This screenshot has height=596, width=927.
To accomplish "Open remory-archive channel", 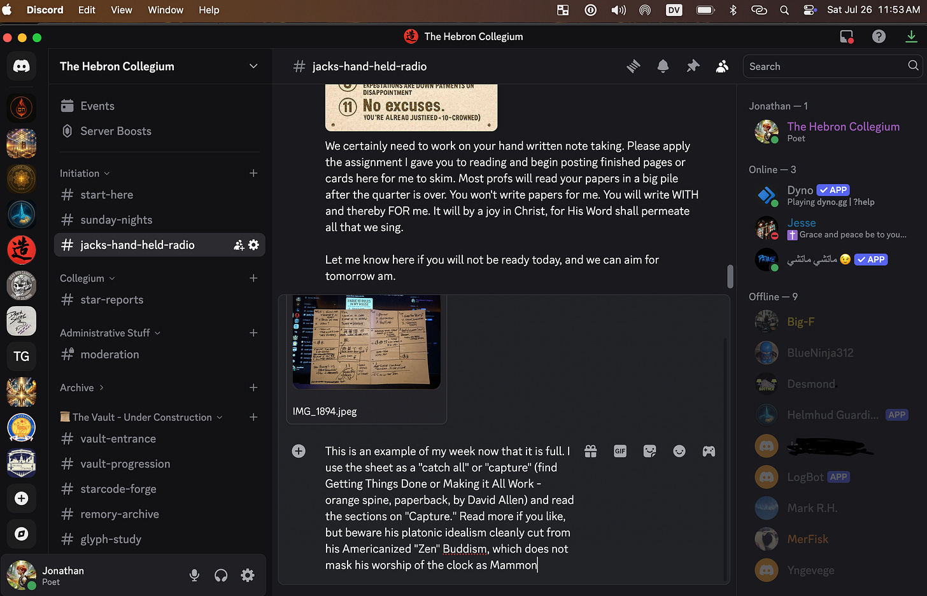I will coord(159,514).
